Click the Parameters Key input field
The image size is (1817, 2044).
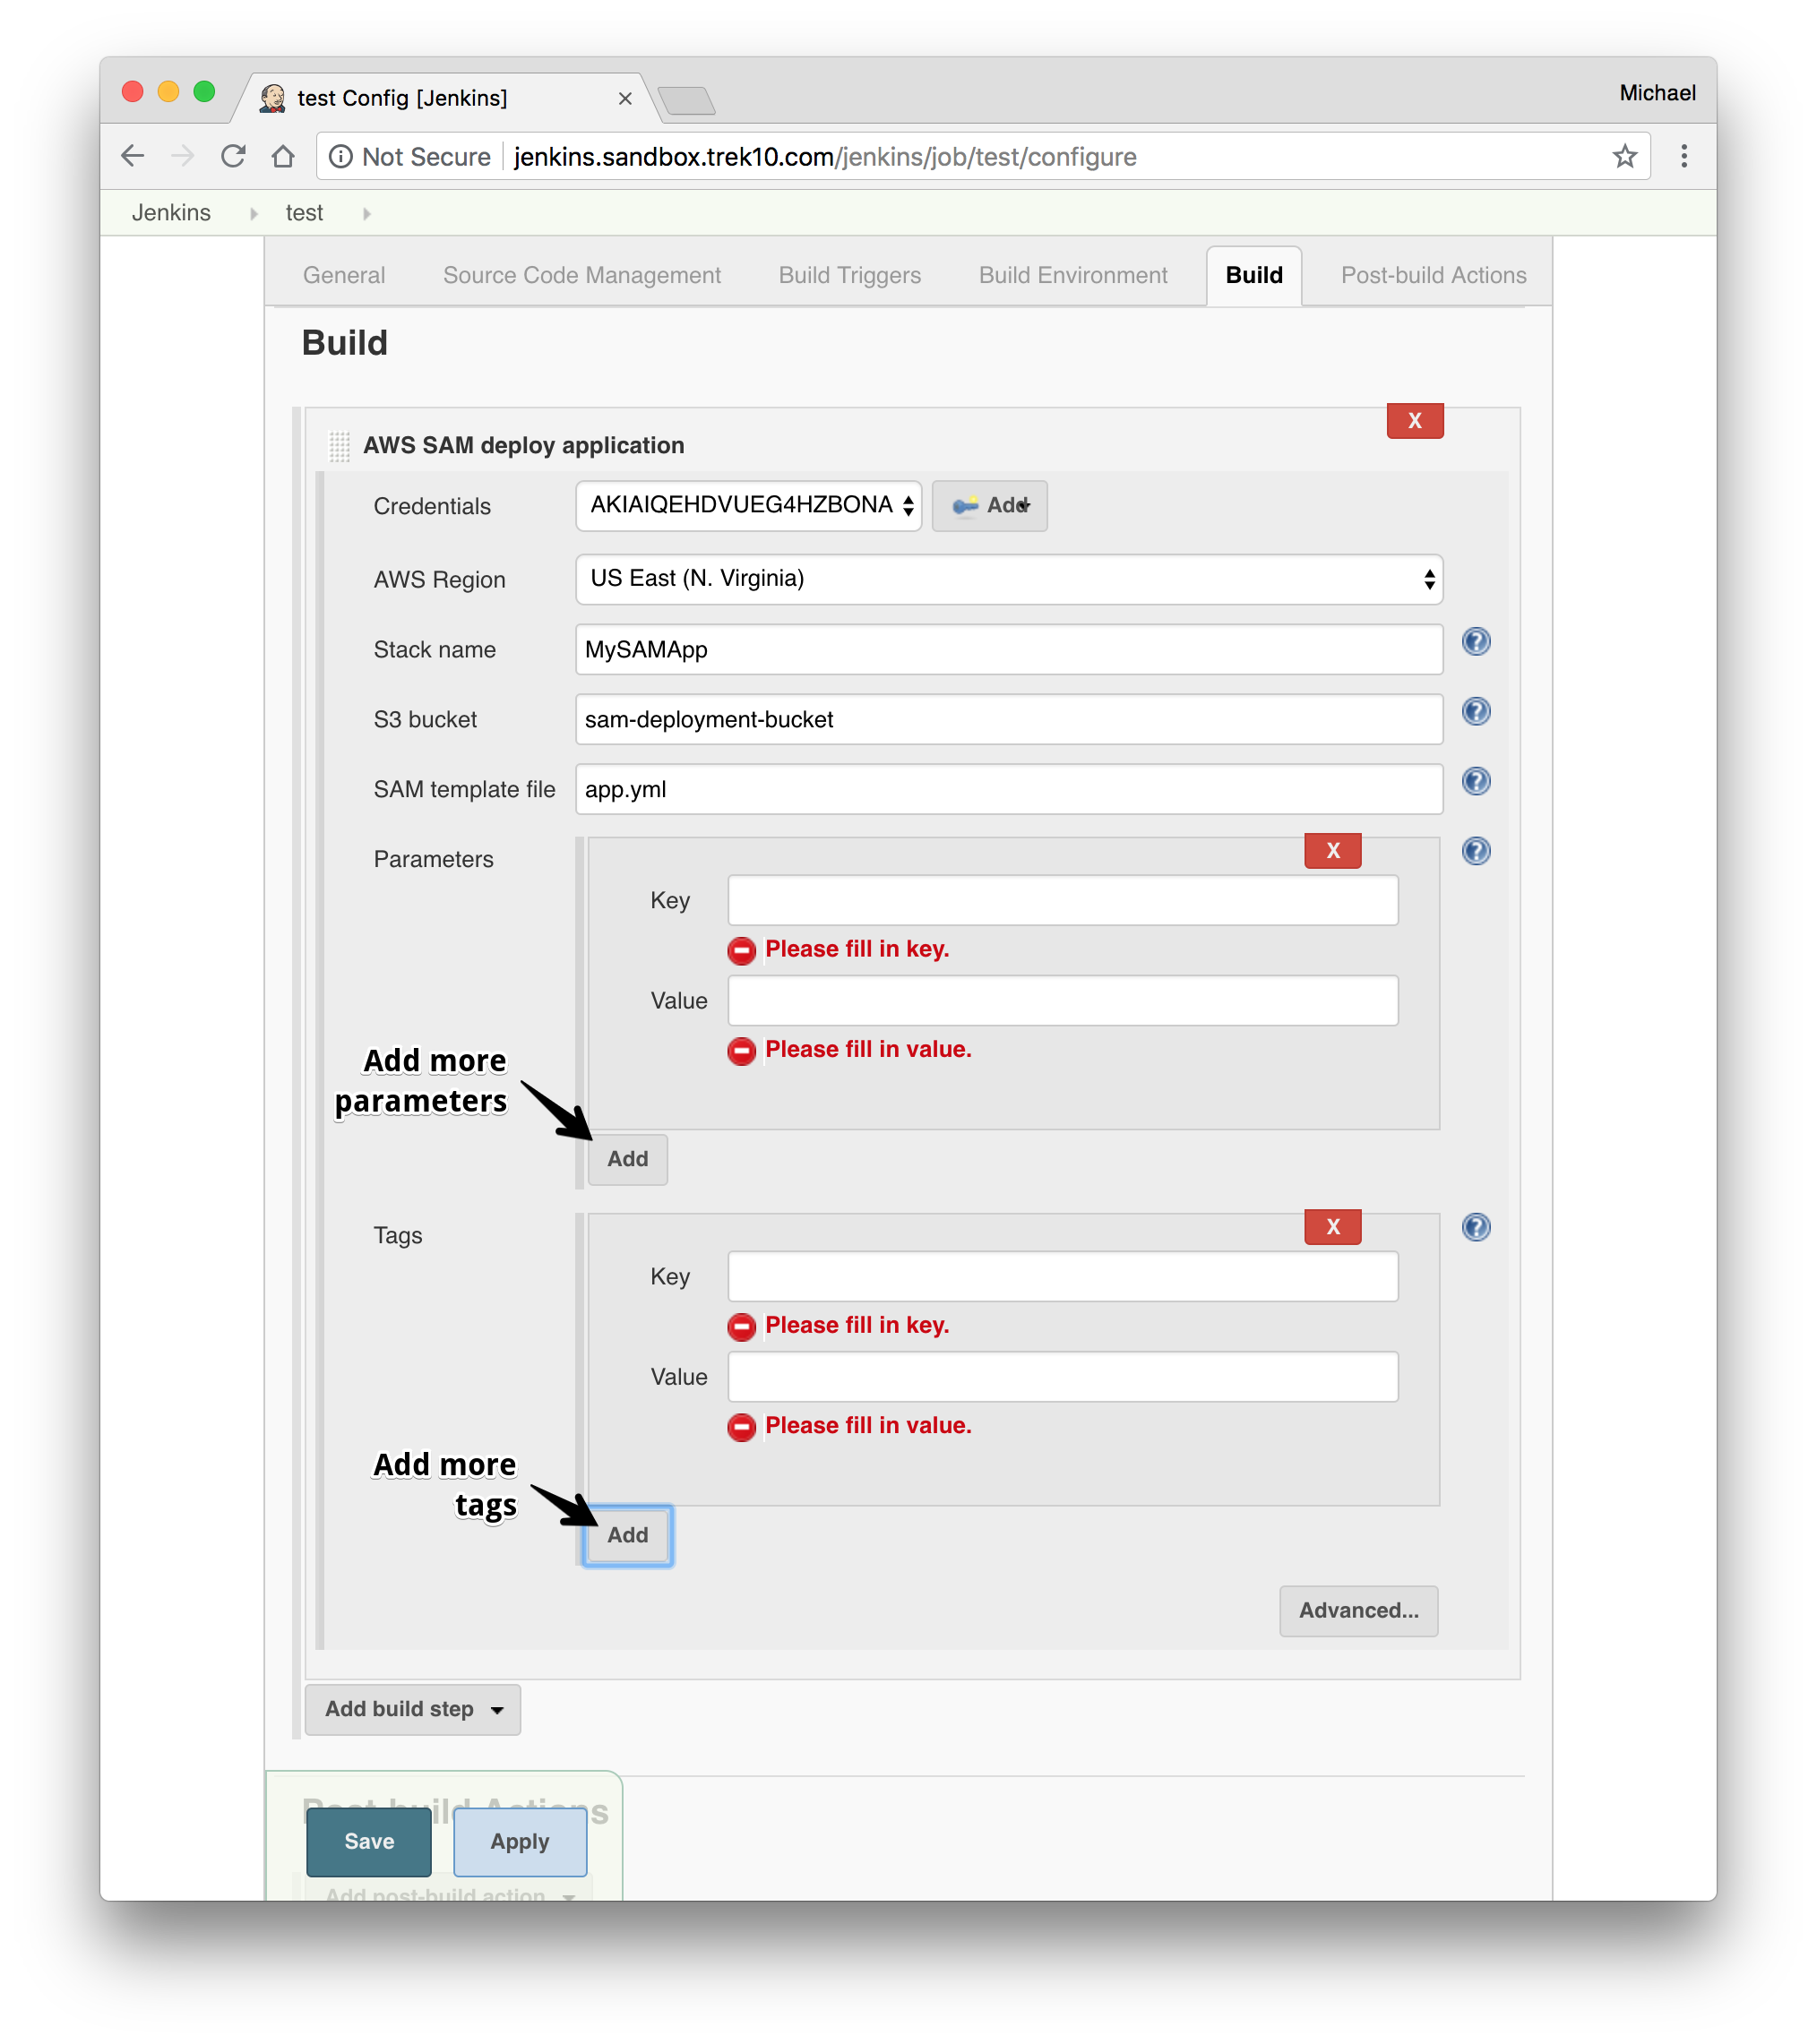tap(1062, 901)
